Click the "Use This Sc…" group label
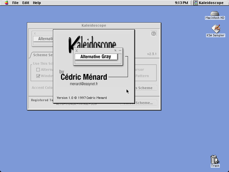Viewport: 229px width, 172px height. 43,63
